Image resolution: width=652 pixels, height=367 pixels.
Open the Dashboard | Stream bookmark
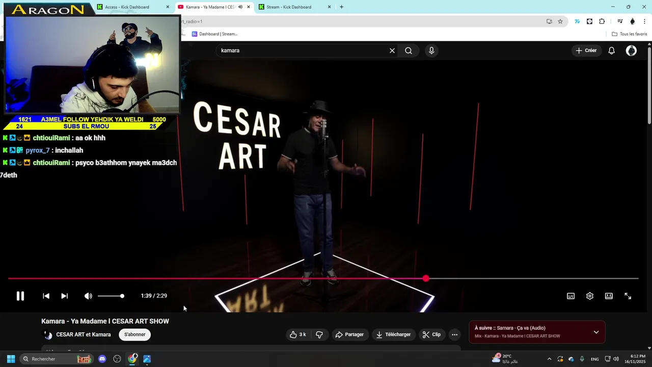214,34
